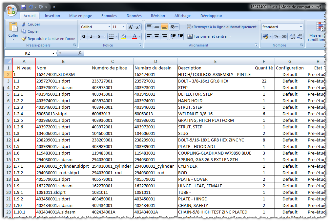Select cell E2 containing HITCH/TOOLBOX ASSEMBLY

(x=215, y=74)
